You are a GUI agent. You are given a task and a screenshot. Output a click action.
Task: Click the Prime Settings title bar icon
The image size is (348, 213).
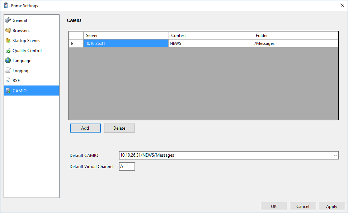pyautogui.click(x=6, y=5)
